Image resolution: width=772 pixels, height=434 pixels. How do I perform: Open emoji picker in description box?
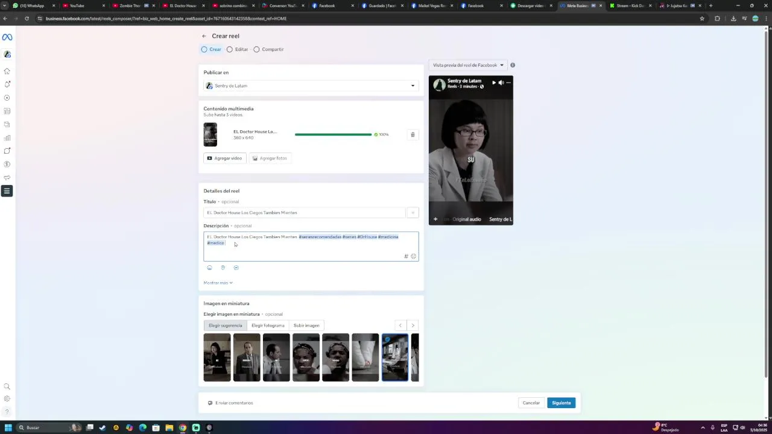coord(413,256)
